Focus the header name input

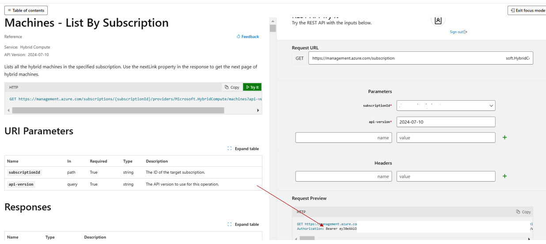tap(343, 176)
